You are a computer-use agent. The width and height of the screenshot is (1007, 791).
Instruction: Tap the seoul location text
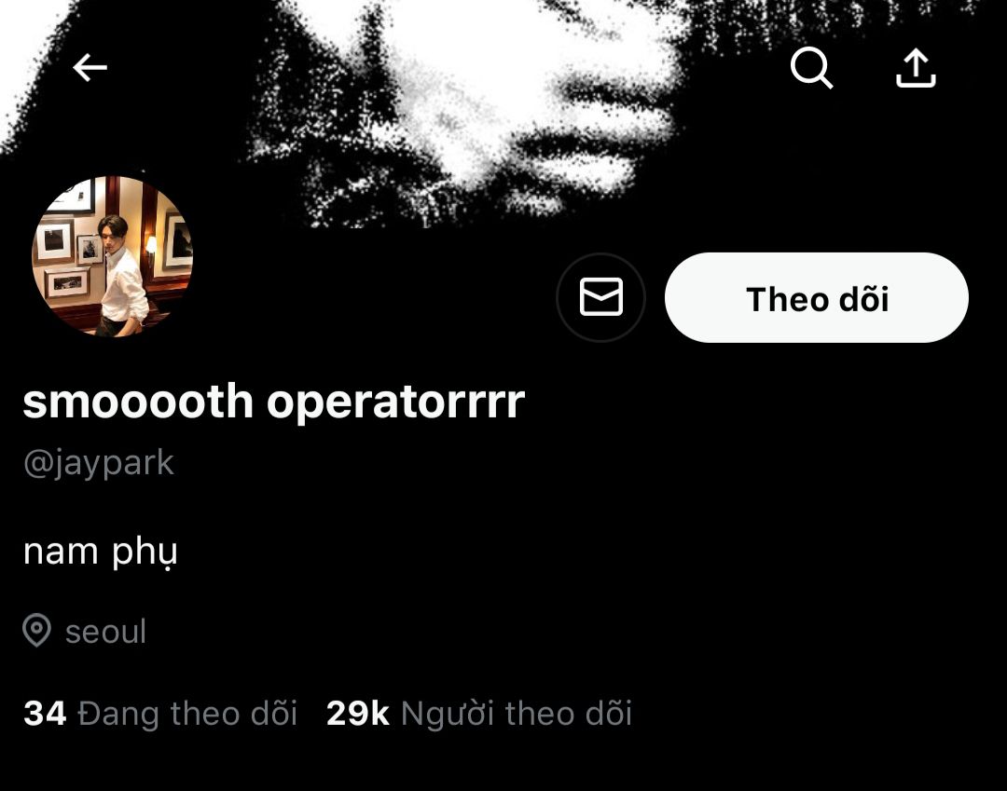pos(106,632)
